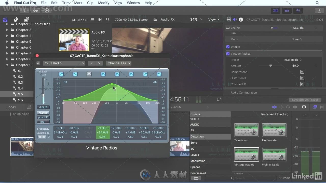
Task: Show the video inspector
Action: pyautogui.click(x=228, y=20)
